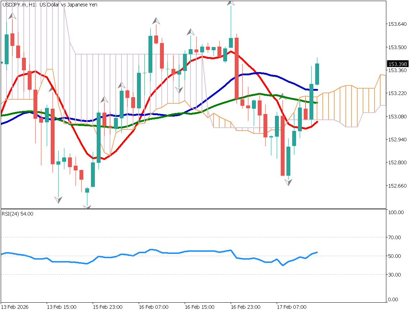Viewport: 414px width, 312px height.
Task: Select the down fractal arrow at the bottom chart edge
Action: 87,207
